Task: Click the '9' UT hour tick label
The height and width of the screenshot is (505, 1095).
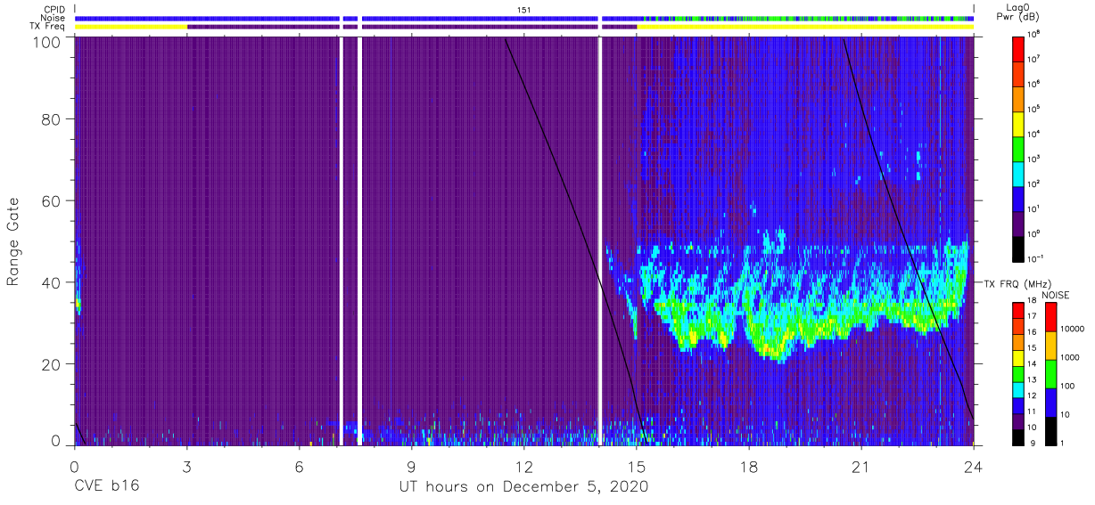Action: [x=411, y=466]
